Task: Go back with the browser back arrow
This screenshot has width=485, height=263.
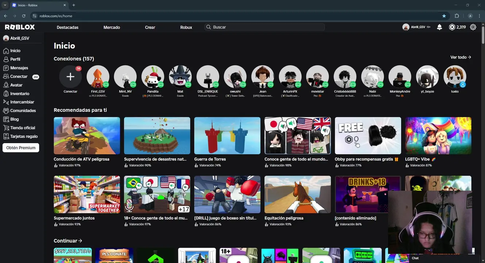Action: point(5,16)
